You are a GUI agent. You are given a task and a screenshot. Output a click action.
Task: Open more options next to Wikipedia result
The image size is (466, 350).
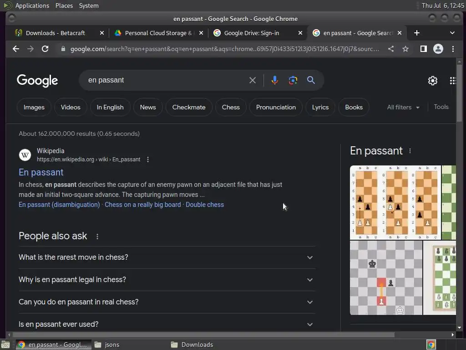pos(148,160)
